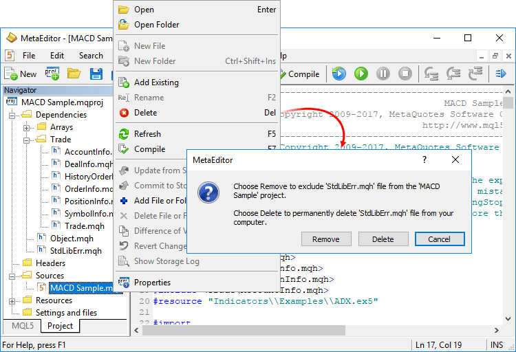The image size is (516, 352).
Task: Select Properties in the context menu
Action: [197, 283]
